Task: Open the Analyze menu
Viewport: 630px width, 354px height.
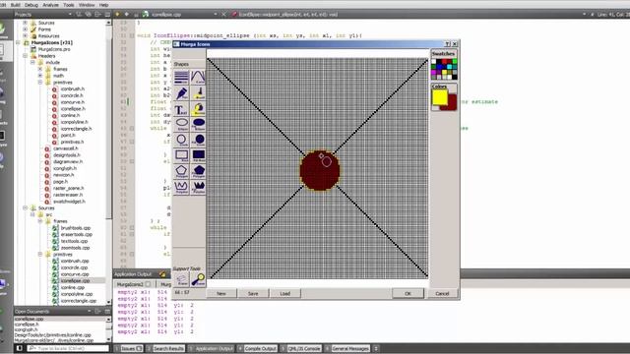Action: point(50,5)
